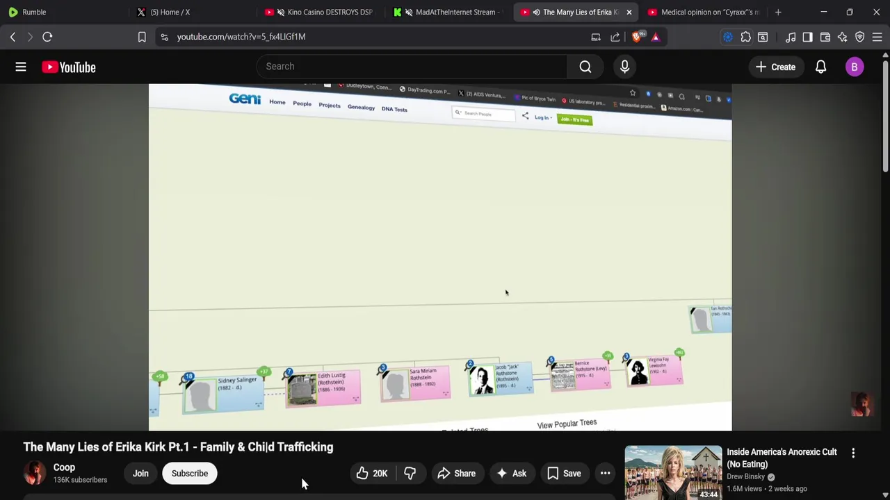Click the 136K subscribers text
The width and height of the screenshot is (890, 500).
click(x=80, y=480)
